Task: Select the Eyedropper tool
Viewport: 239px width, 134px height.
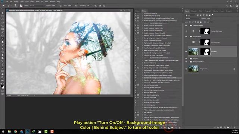Action: click(3, 32)
